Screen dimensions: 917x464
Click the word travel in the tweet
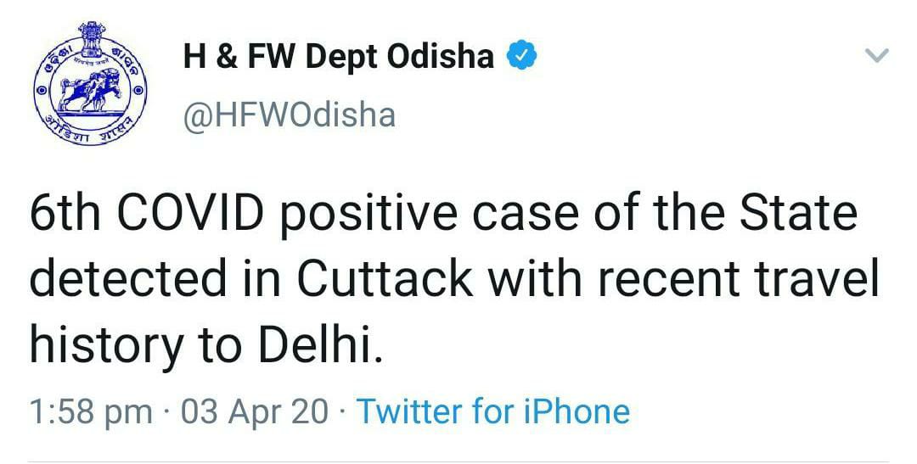[820, 280]
